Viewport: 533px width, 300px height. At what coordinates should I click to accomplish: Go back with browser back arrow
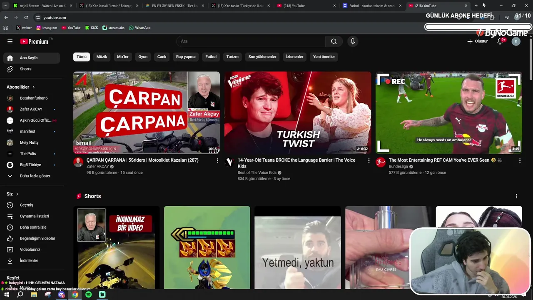click(x=6, y=17)
